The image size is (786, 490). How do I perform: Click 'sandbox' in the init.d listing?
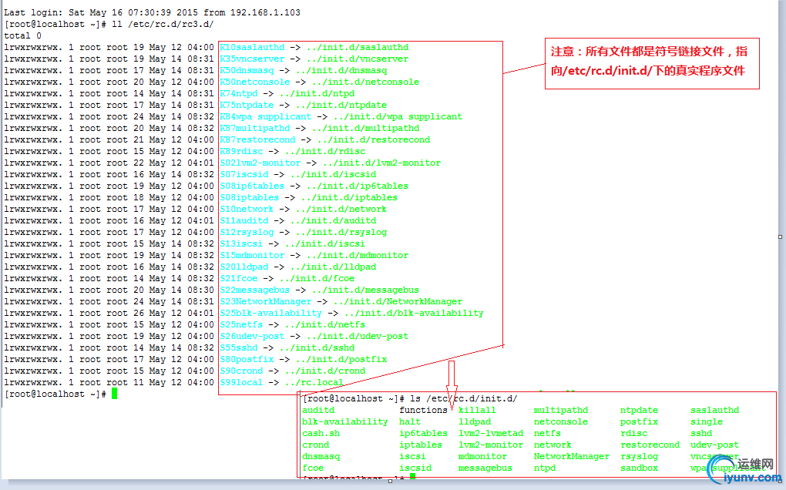point(639,468)
